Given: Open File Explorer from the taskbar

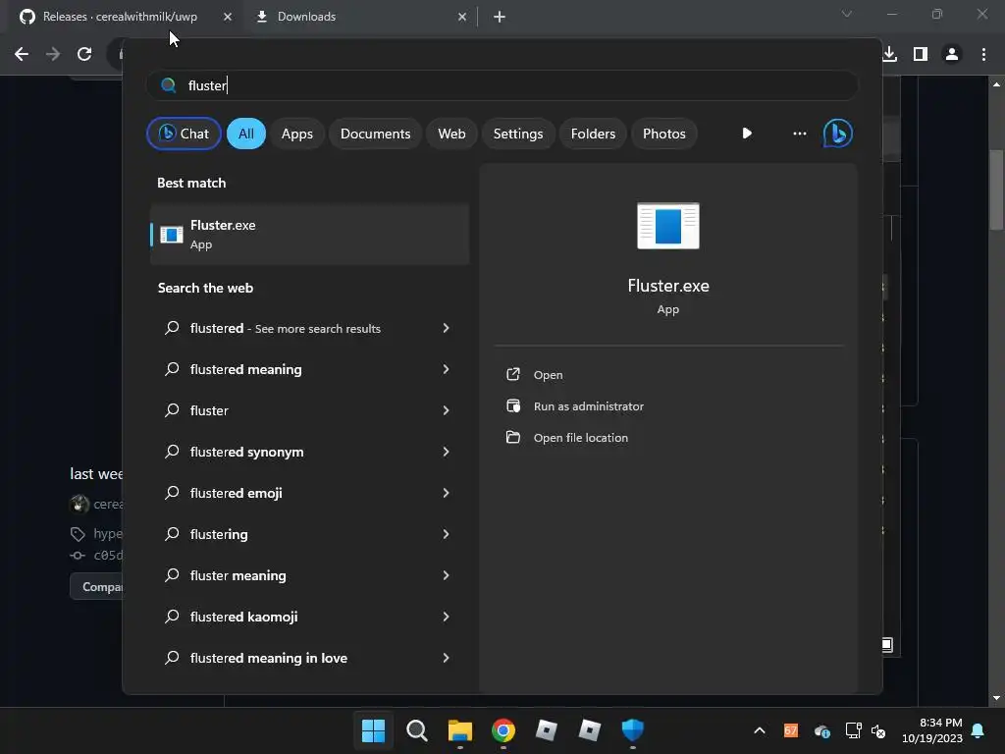Looking at the screenshot, I should coord(460,730).
